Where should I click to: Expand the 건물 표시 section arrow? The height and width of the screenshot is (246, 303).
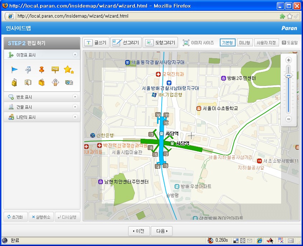(75, 106)
